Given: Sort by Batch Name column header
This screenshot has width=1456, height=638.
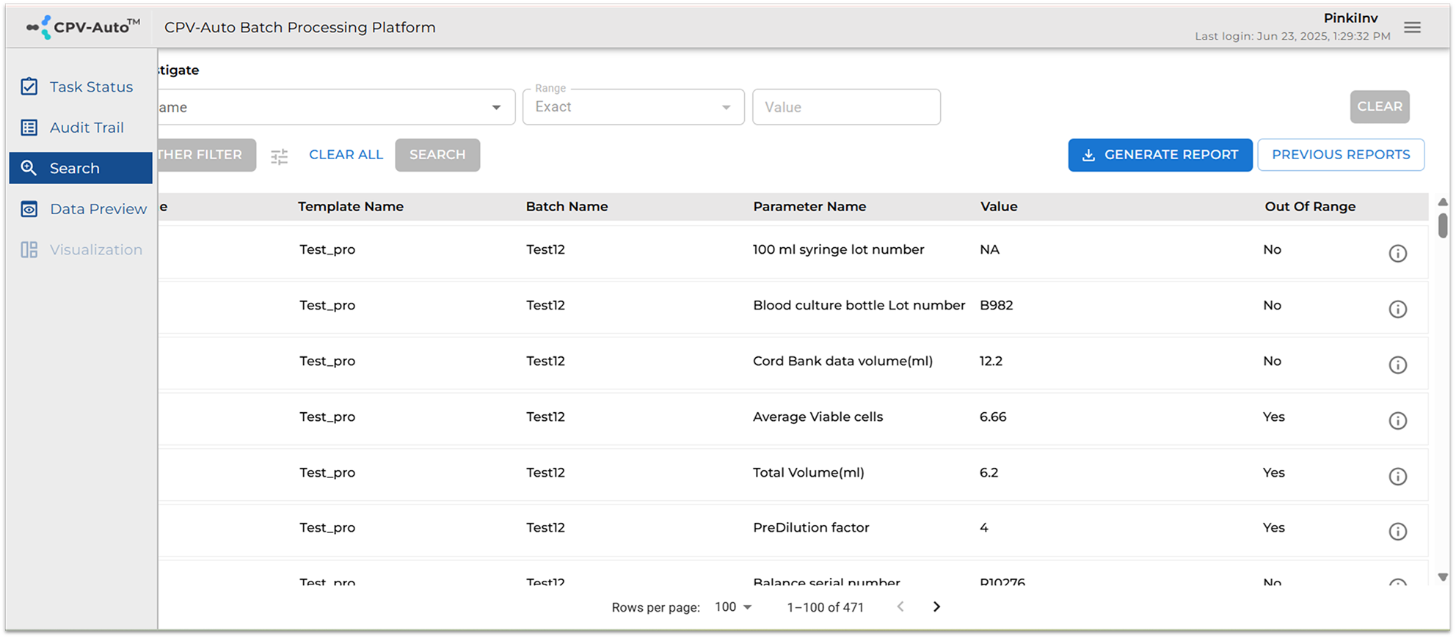Looking at the screenshot, I should [x=567, y=207].
